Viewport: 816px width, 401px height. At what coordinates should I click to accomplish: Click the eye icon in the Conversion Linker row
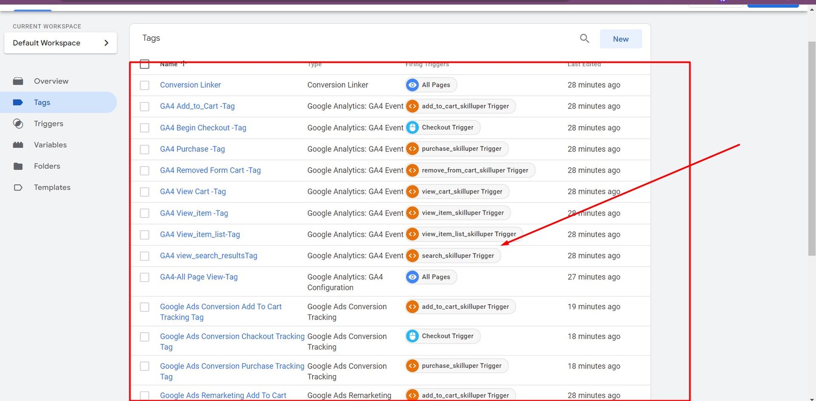pyautogui.click(x=413, y=85)
